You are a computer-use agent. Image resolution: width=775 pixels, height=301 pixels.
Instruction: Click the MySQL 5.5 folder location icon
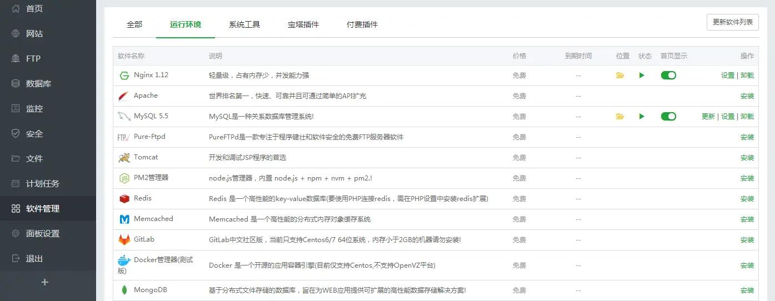click(620, 117)
